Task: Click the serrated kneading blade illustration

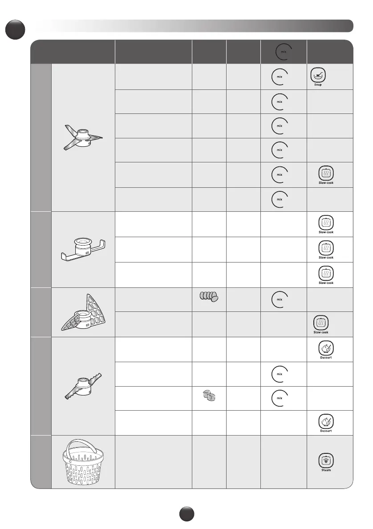Action: (x=83, y=386)
